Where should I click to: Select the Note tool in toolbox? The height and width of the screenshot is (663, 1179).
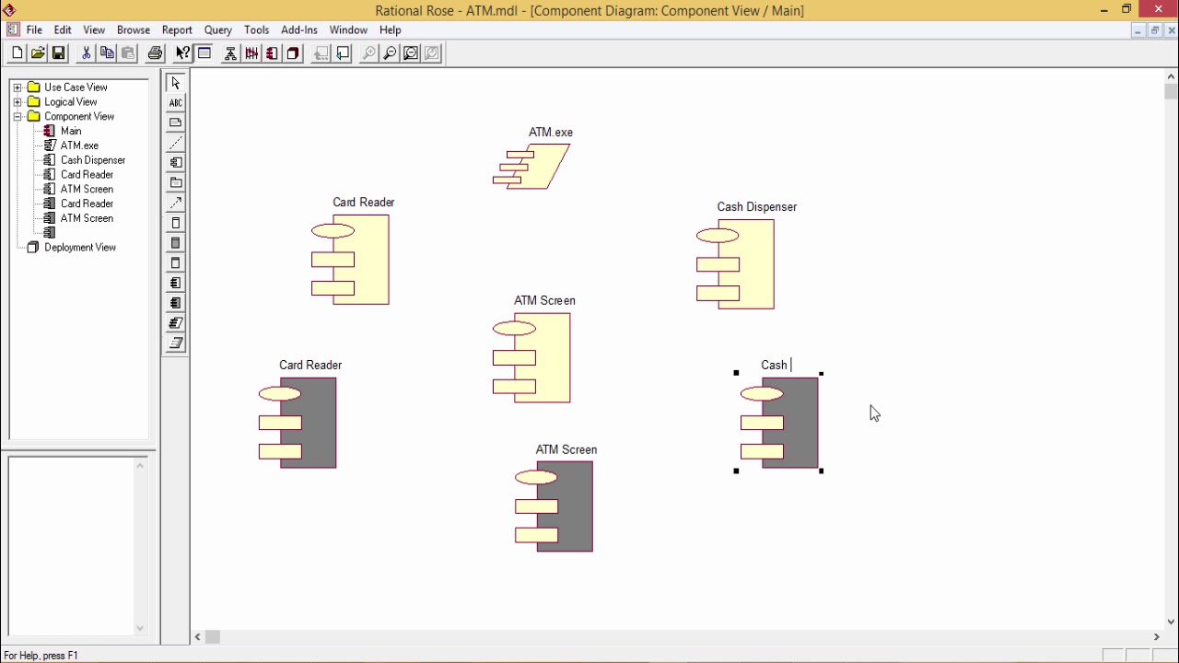pos(175,122)
